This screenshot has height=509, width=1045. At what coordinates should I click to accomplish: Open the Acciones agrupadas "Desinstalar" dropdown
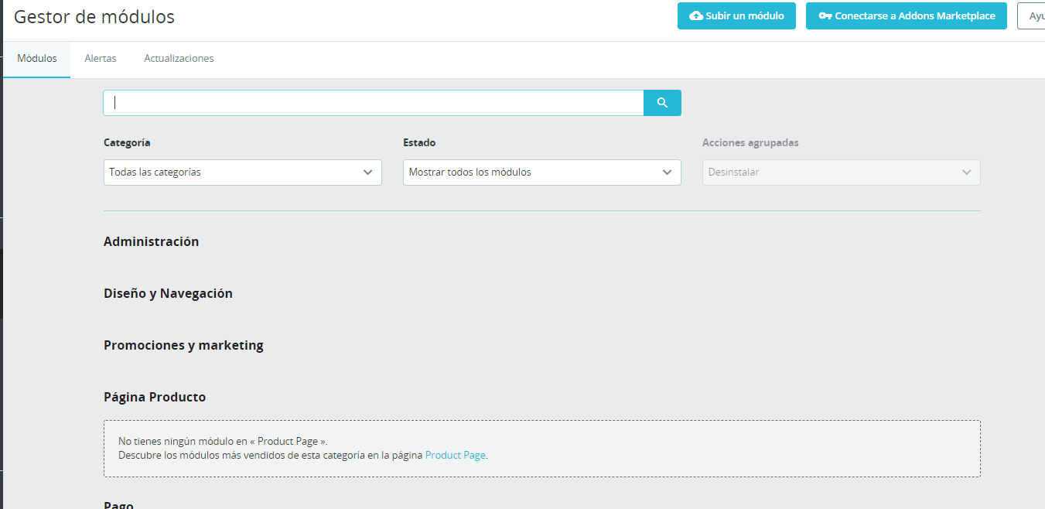(842, 173)
